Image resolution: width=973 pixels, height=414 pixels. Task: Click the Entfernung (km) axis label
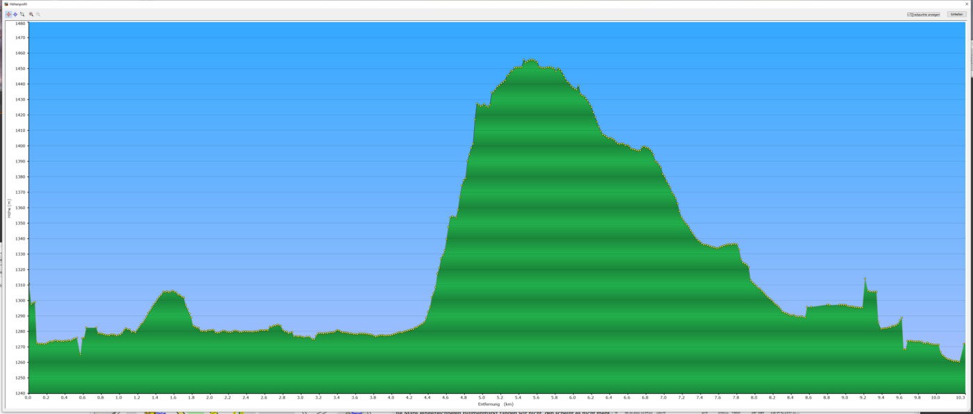tap(495, 404)
